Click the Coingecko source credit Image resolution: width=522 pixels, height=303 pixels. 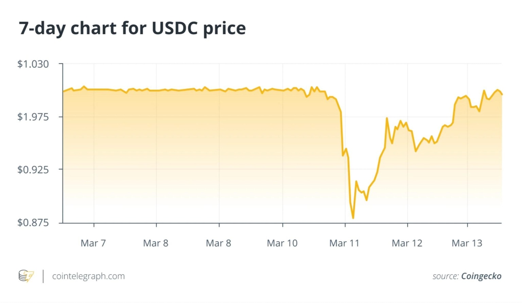point(481,276)
